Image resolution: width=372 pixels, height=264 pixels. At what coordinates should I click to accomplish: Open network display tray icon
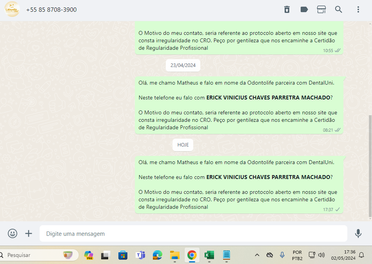312,255
